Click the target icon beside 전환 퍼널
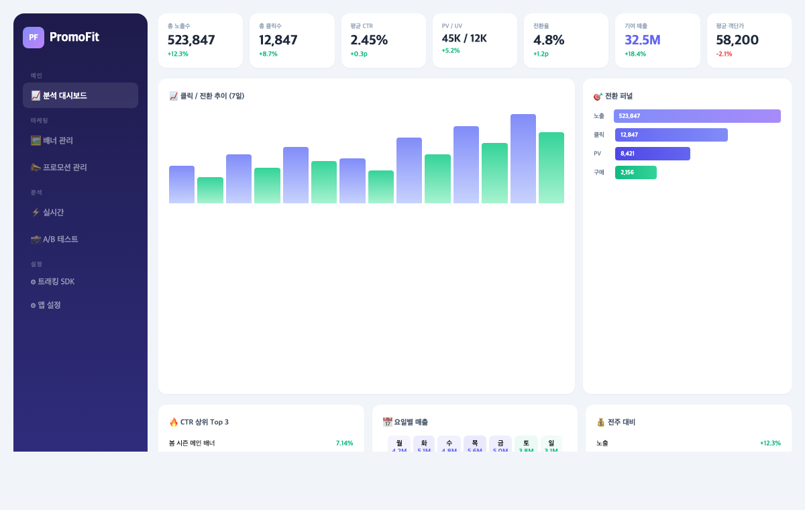This screenshot has width=805, height=510. pyautogui.click(x=598, y=96)
